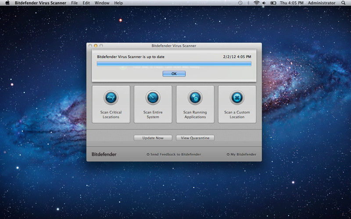The width and height of the screenshot is (351, 219).
Task: Click the View Quarantine button
Action: pyautogui.click(x=195, y=138)
